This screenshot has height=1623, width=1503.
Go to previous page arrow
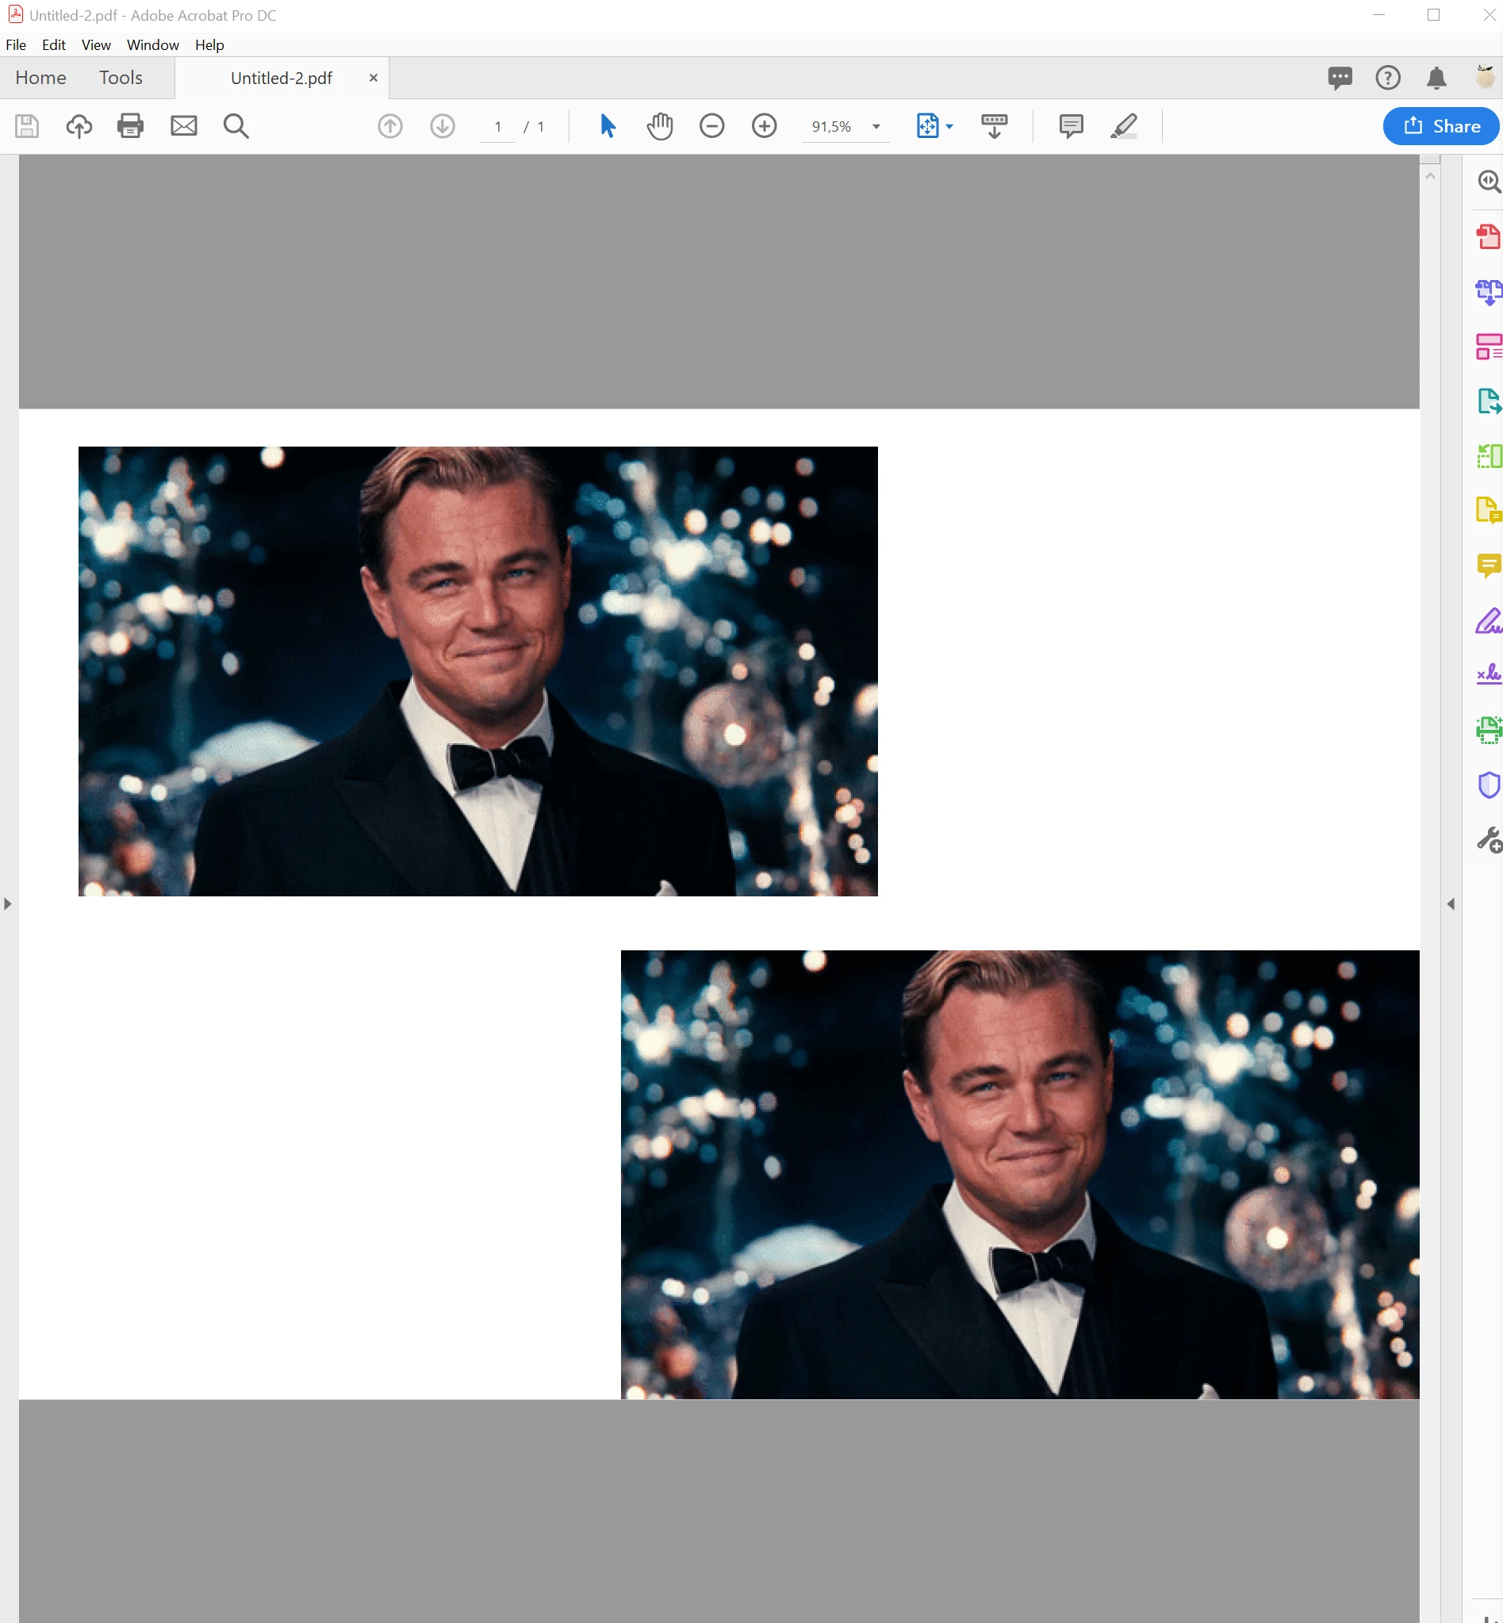click(390, 126)
